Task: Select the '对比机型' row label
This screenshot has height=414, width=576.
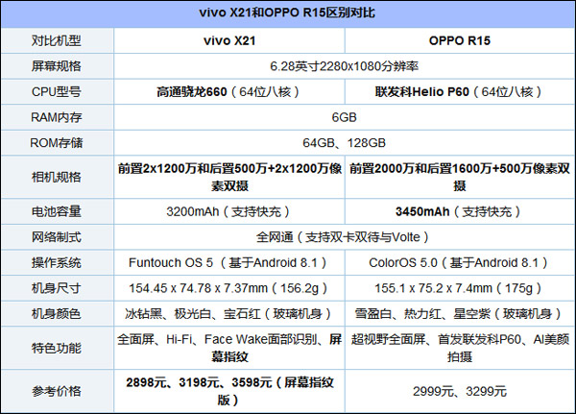Action: click(x=57, y=40)
